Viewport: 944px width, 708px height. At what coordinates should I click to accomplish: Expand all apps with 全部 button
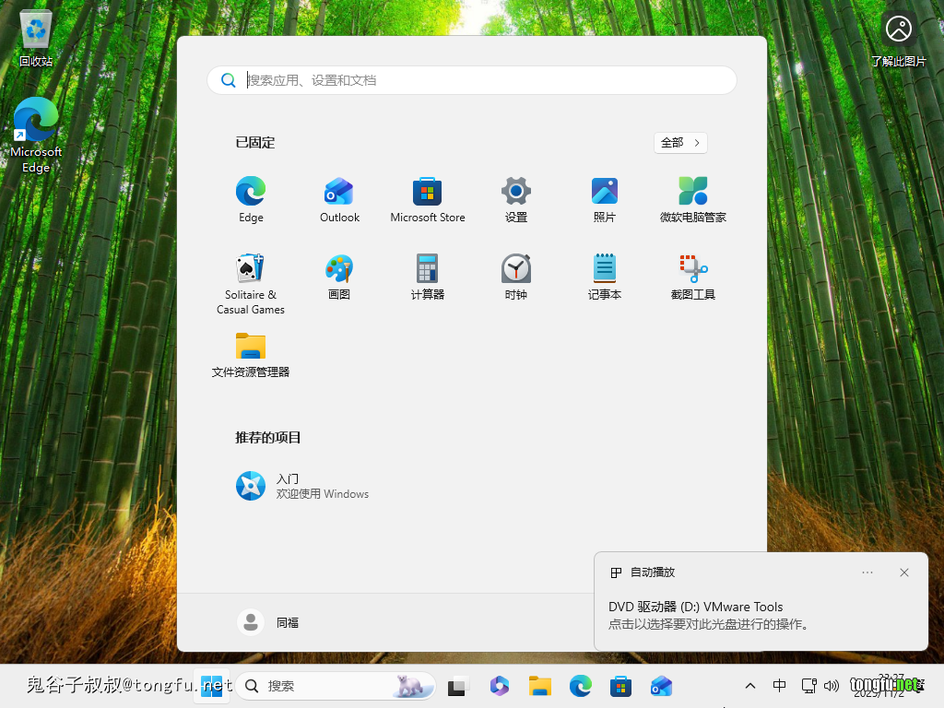click(680, 143)
